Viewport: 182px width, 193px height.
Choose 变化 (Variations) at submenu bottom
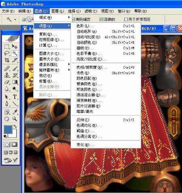(x=106, y=145)
